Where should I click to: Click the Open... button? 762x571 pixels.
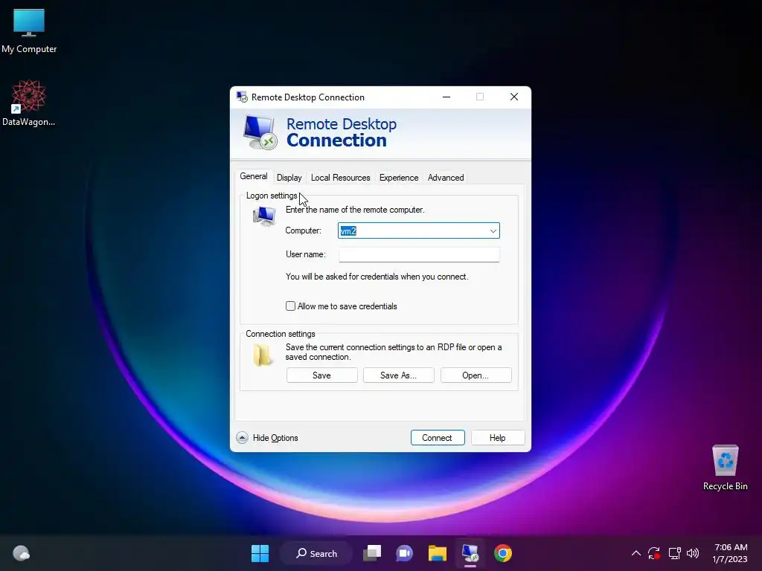[476, 375]
